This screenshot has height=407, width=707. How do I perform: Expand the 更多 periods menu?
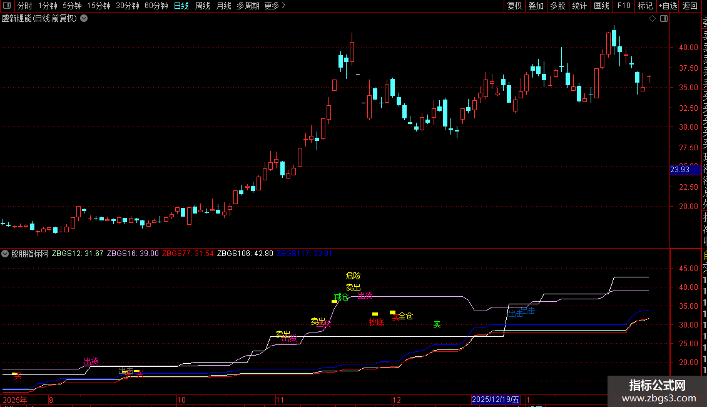pos(275,6)
